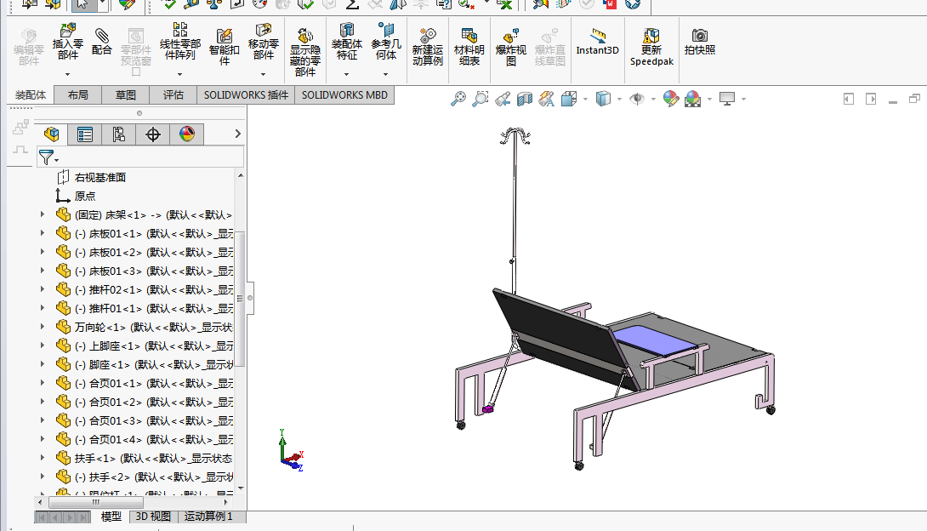The image size is (927, 531).
Task: Switch to the 布局 ribbon tab
Action: pos(77,95)
